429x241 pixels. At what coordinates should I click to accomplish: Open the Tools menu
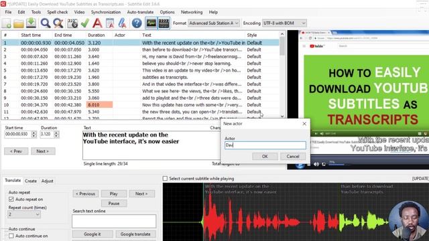[36, 12]
